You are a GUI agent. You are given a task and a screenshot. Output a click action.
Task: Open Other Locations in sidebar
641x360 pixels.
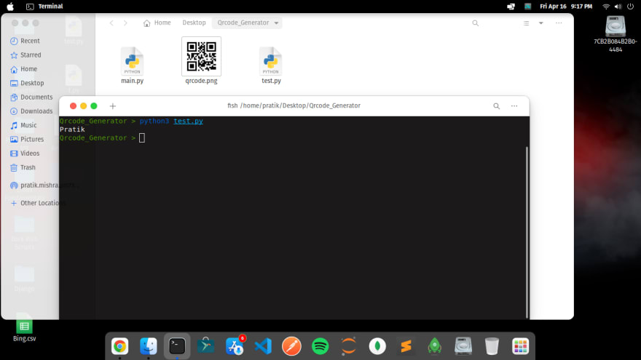(x=34, y=203)
